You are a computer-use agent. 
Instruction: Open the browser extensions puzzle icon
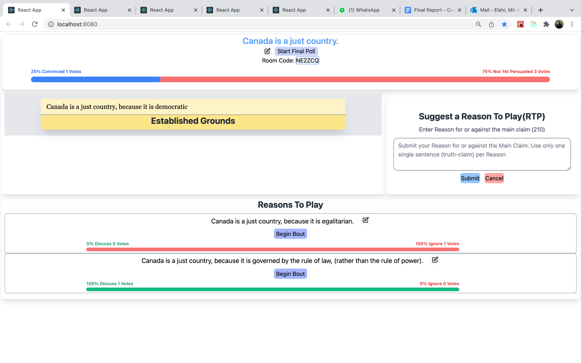click(x=546, y=24)
